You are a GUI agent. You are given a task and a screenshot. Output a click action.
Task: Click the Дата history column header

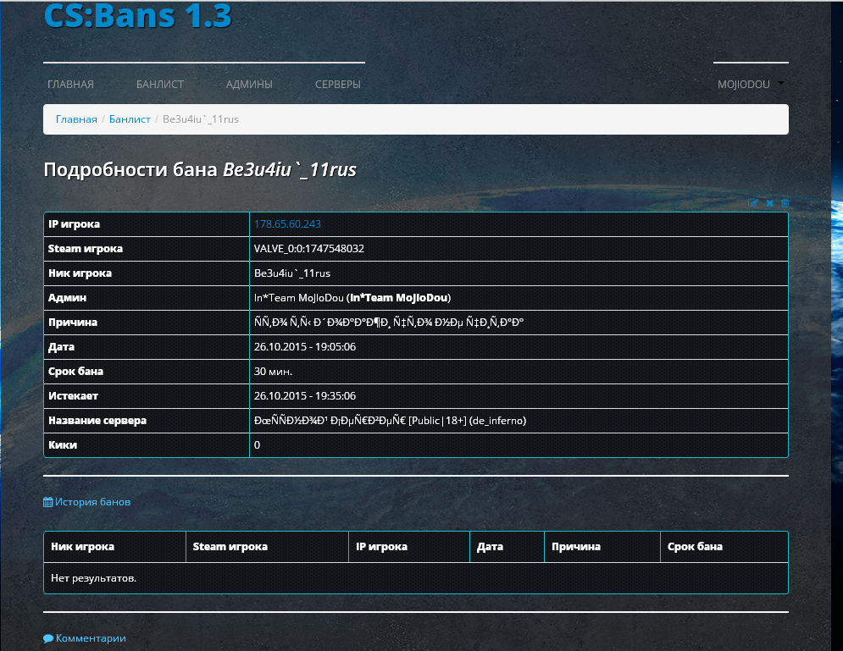(490, 547)
